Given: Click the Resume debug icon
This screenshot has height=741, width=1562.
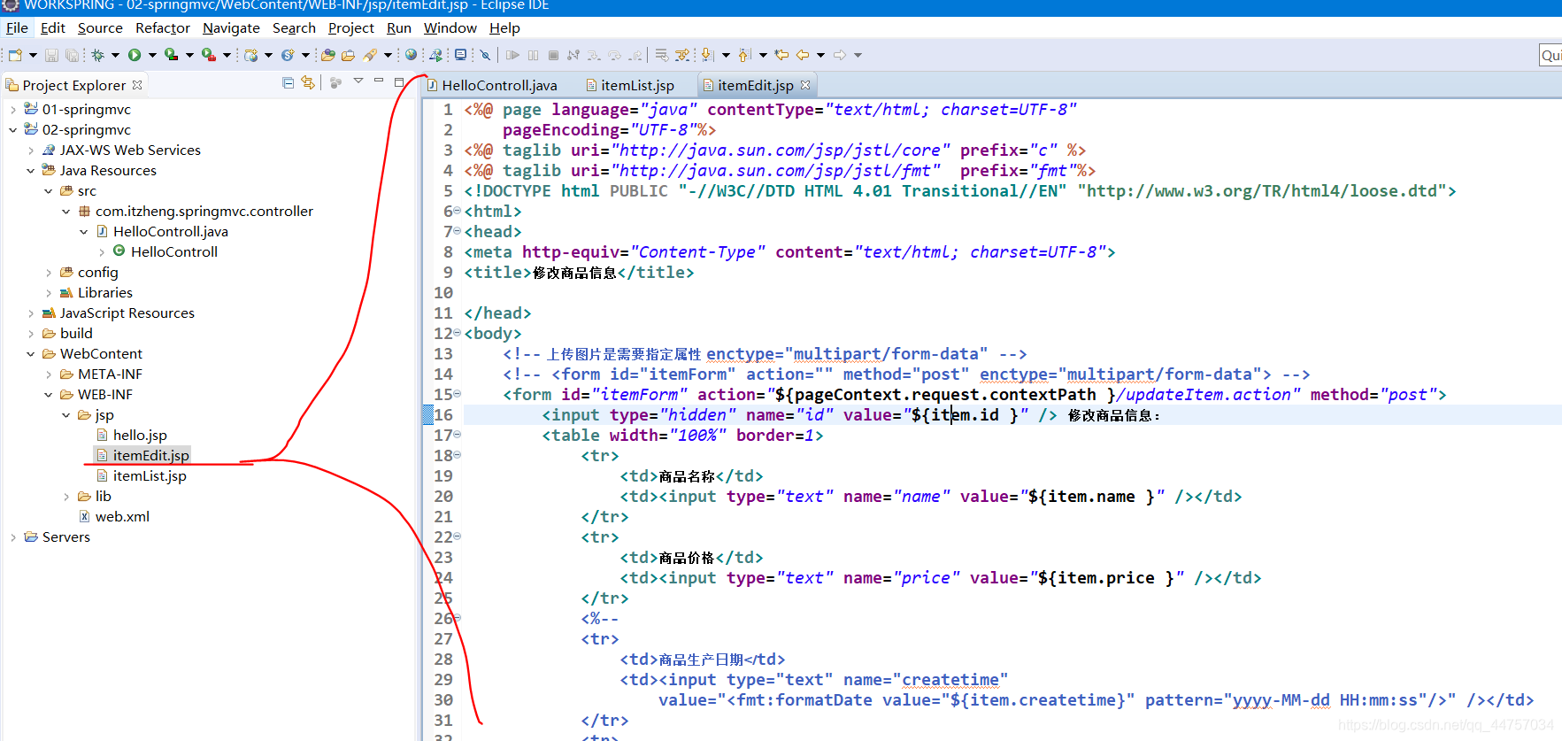Looking at the screenshot, I should coord(512,55).
